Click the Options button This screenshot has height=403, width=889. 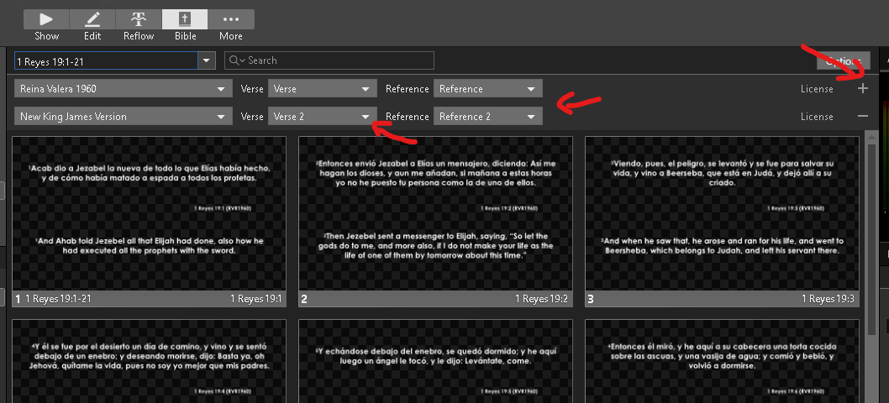(843, 60)
